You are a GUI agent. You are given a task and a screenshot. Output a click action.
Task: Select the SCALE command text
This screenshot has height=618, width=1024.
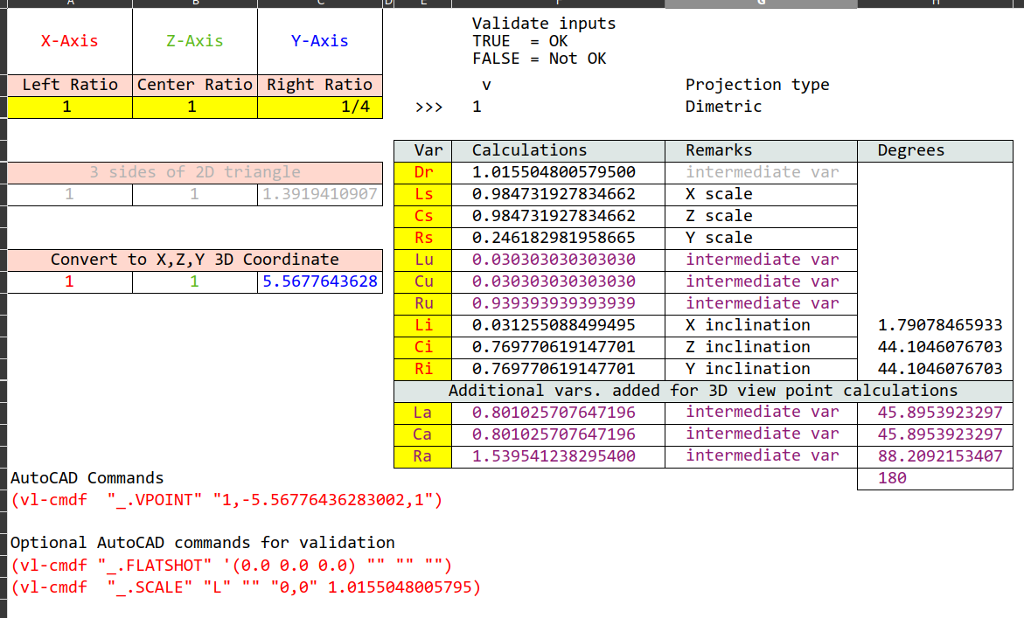coord(246,587)
